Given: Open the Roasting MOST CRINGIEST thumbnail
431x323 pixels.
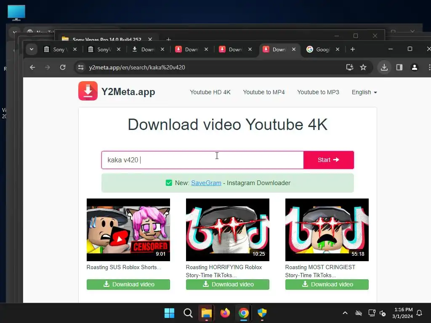Looking at the screenshot, I should pos(327,230).
